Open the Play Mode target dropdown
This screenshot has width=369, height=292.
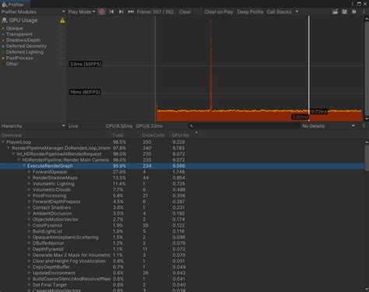[x=82, y=12]
